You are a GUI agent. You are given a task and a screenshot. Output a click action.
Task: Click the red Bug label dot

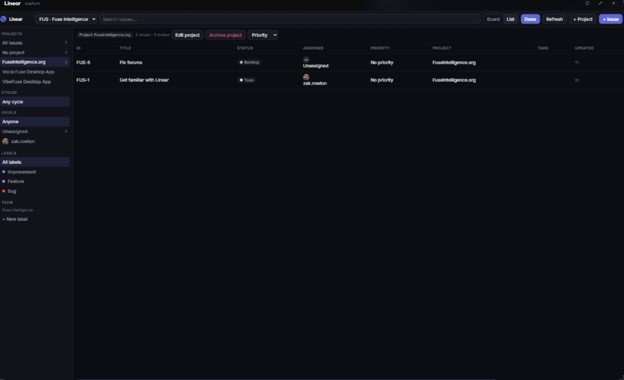click(4, 192)
